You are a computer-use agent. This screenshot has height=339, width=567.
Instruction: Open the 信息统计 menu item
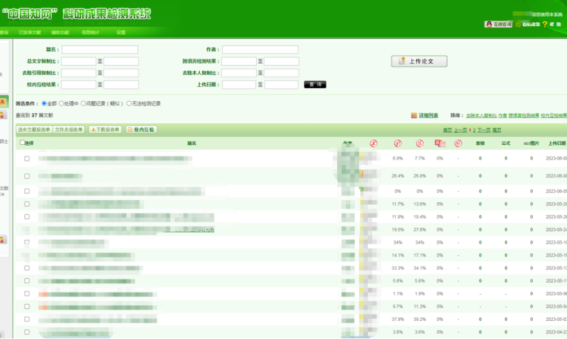90,32
